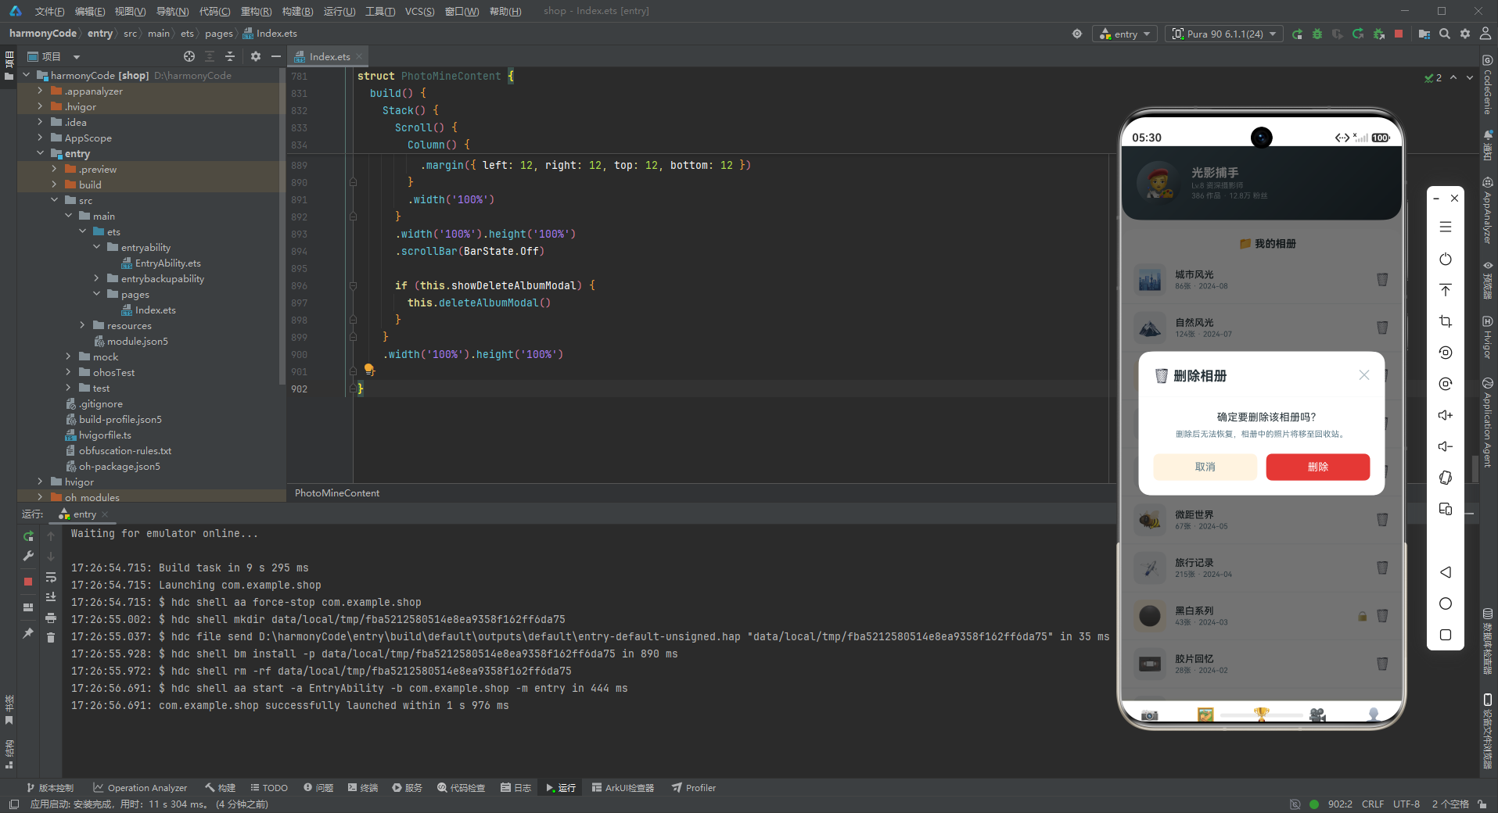Open project panel options gear
Image resolution: width=1498 pixels, height=813 pixels.
pyautogui.click(x=256, y=56)
